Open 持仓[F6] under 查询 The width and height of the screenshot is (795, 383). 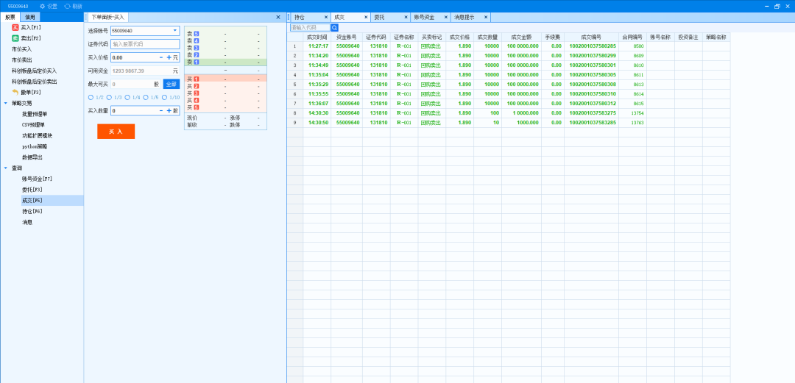click(x=32, y=211)
